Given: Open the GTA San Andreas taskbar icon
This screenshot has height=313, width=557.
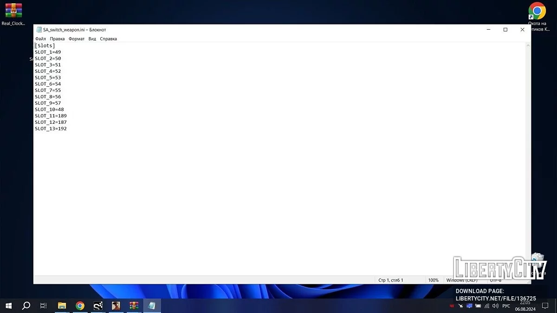Looking at the screenshot, I should pyautogui.click(x=116, y=306).
